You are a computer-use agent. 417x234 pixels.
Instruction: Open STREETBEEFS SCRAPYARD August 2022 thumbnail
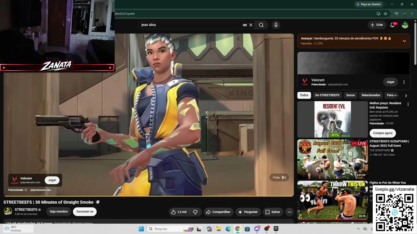(x=332, y=159)
